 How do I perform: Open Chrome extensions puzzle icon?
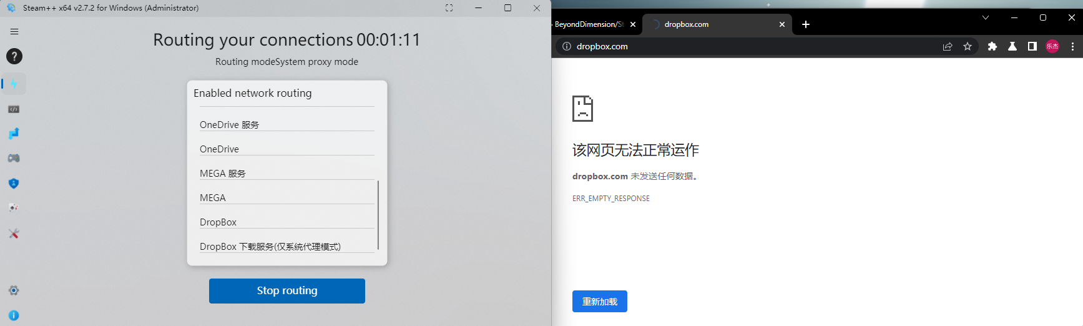[992, 46]
